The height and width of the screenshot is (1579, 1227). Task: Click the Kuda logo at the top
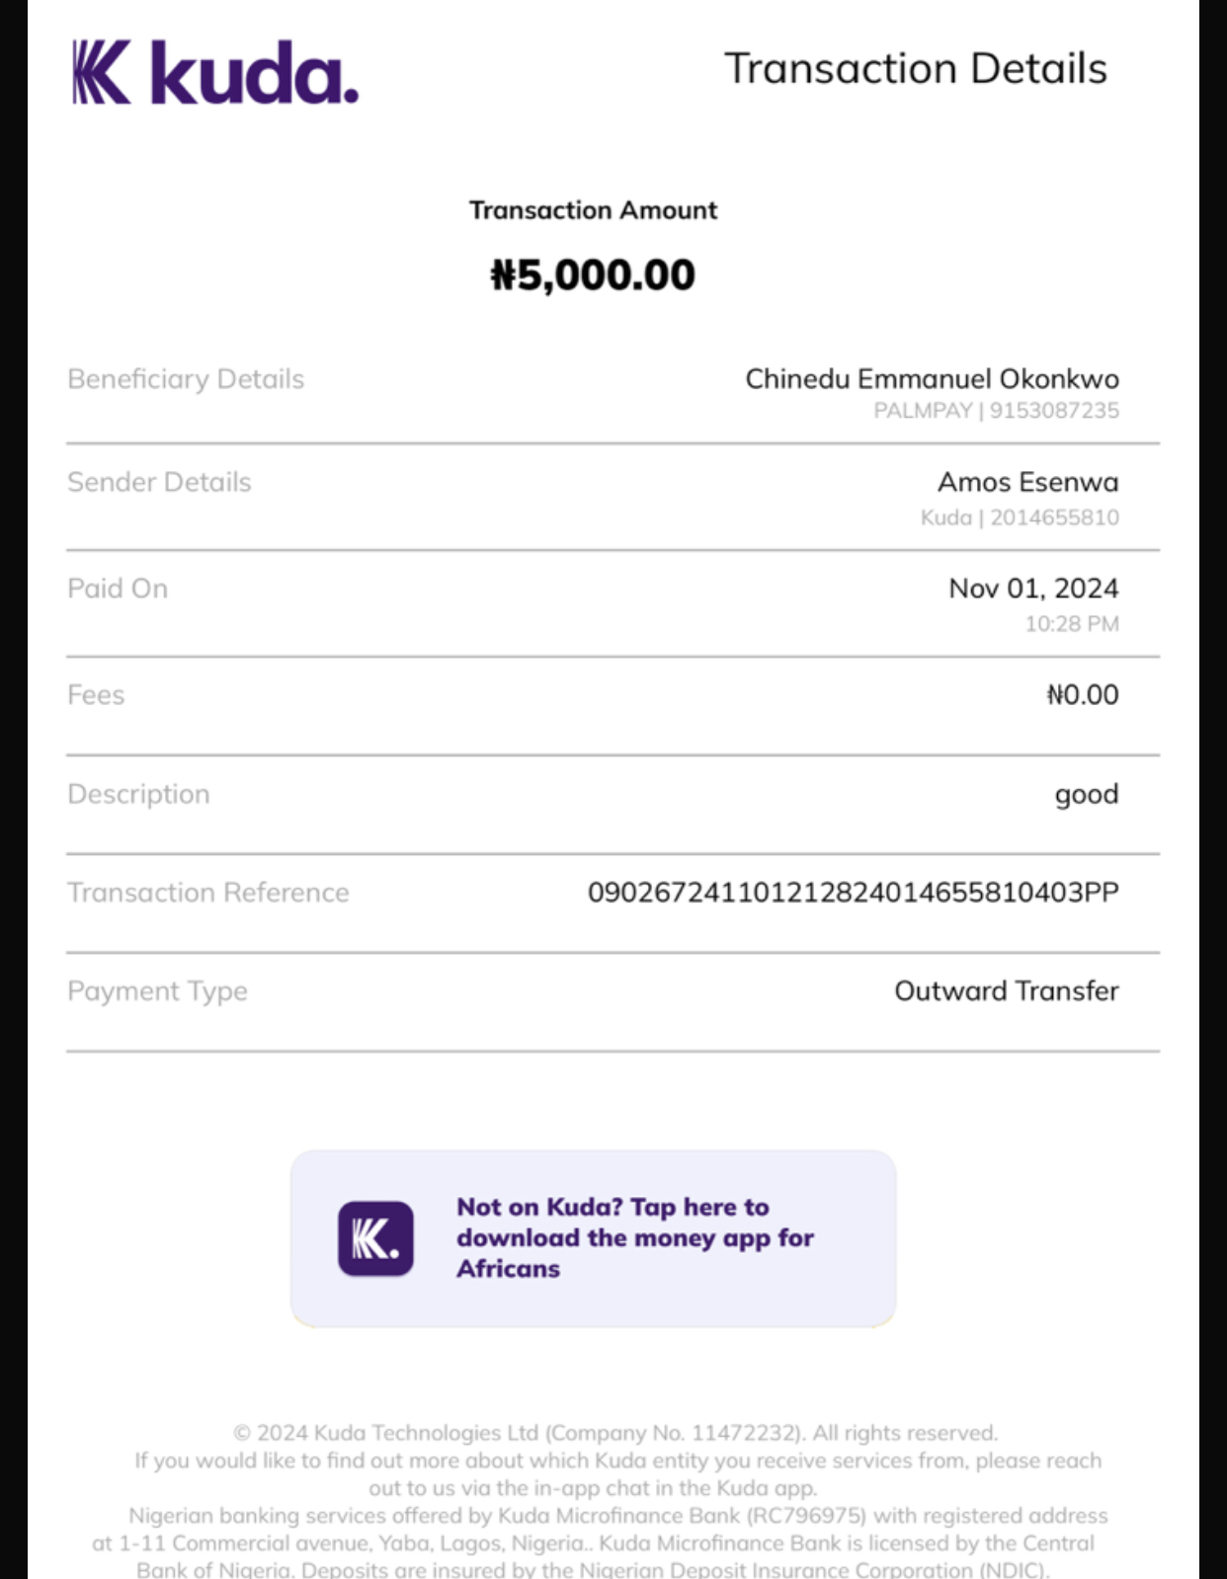tap(214, 73)
